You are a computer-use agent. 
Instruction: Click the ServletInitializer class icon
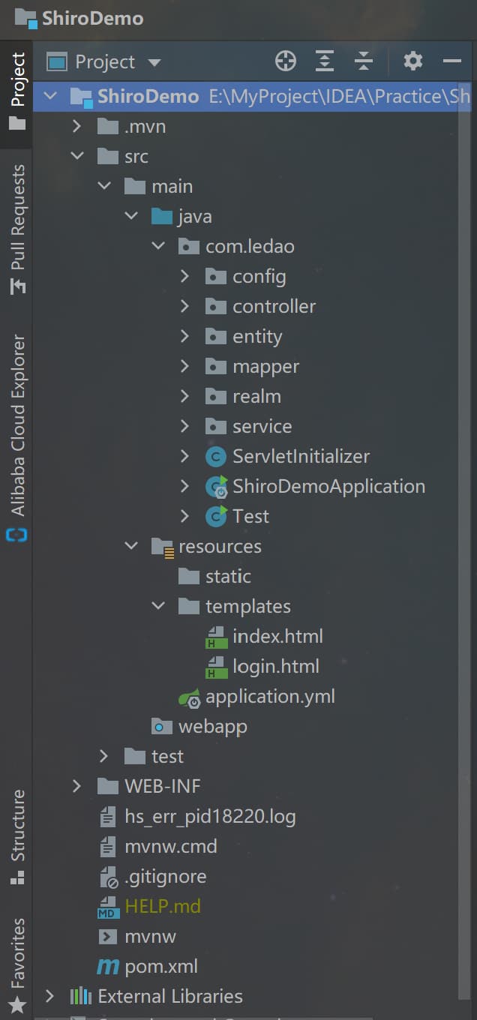[216, 456]
